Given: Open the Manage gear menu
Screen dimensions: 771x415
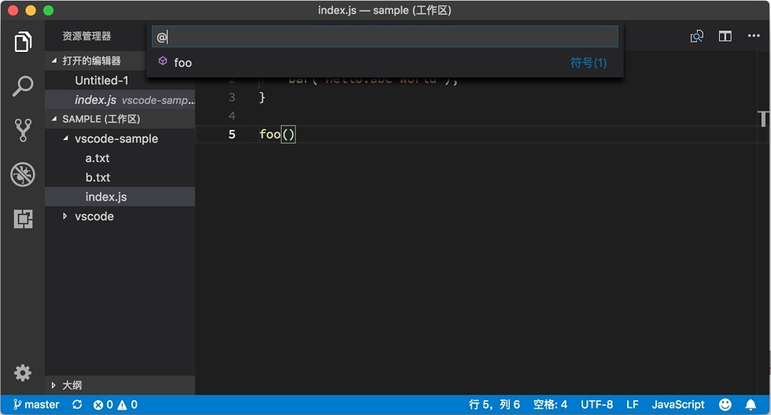Looking at the screenshot, I should coord(23,373).
